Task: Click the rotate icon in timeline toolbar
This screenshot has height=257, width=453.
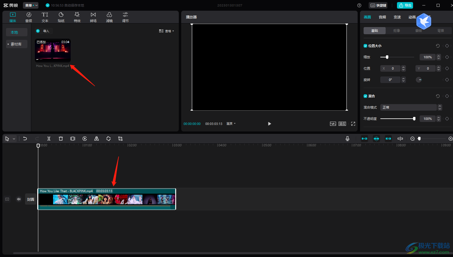Action: 108,139
